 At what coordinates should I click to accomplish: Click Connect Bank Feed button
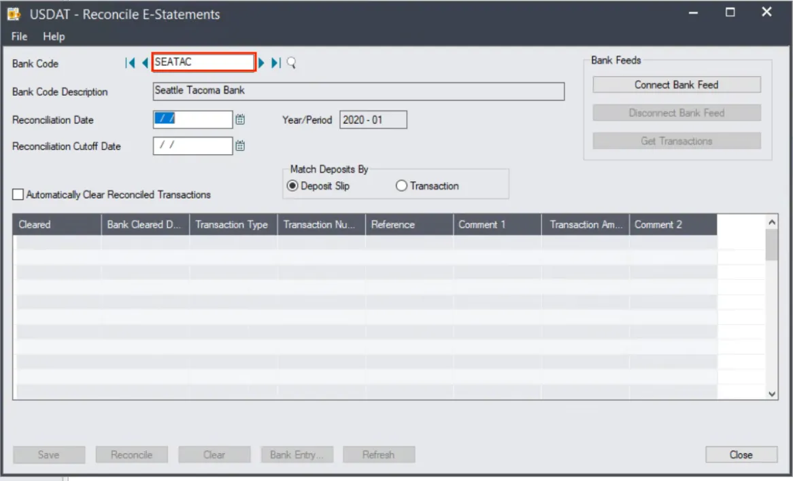(x=677, y=85)
